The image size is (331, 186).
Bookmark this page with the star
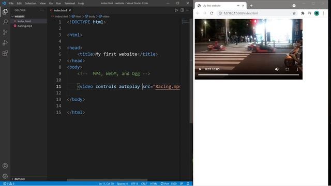tap(294, 13)
